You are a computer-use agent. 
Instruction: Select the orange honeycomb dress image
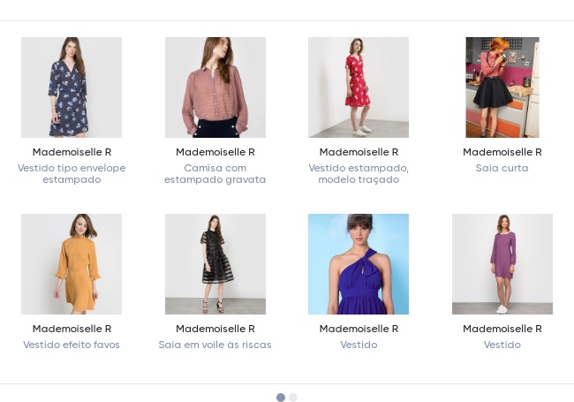pyautogui.click(x=72, y=264)
